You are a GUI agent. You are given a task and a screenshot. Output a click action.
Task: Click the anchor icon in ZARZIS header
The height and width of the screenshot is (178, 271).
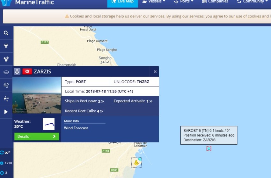(x=17, y=71)
